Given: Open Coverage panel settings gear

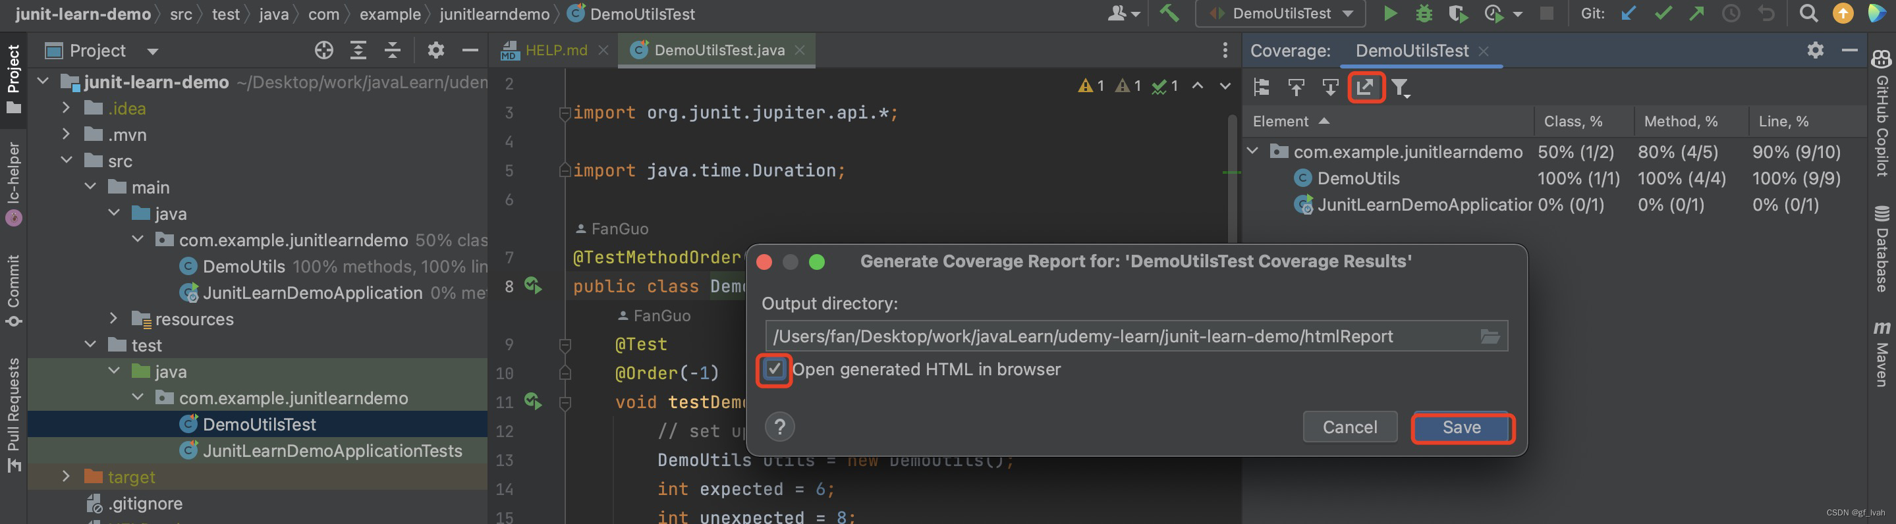Looking at the screenshot, I should coord(1815,50).
